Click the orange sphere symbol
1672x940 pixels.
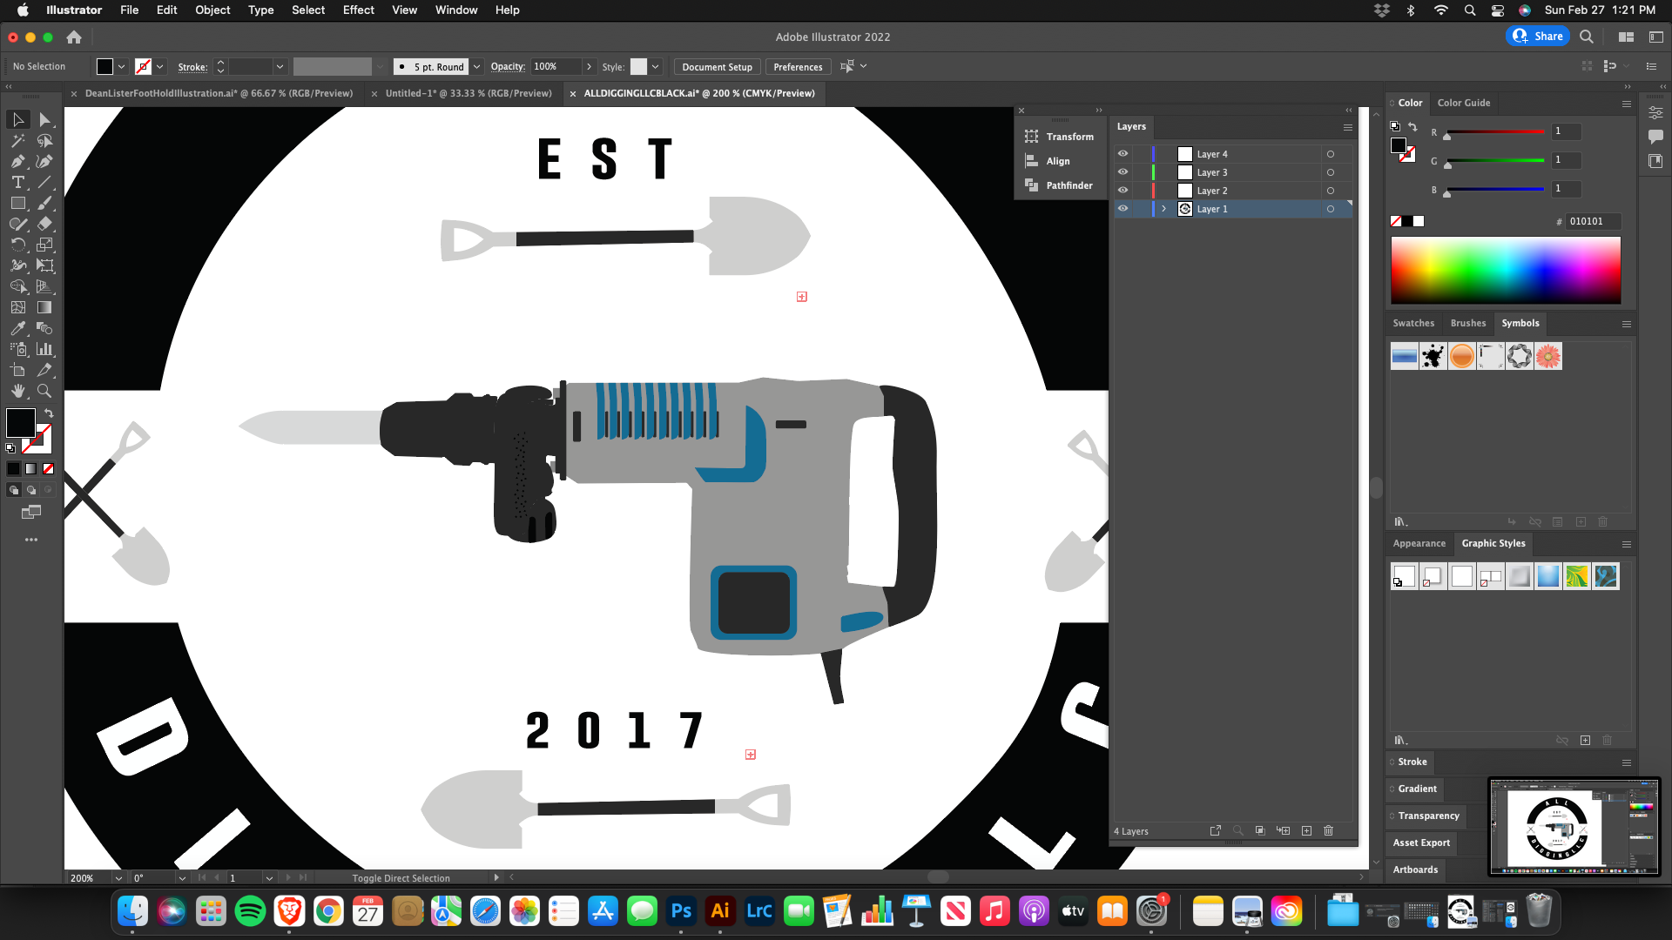coord(1462,356)
